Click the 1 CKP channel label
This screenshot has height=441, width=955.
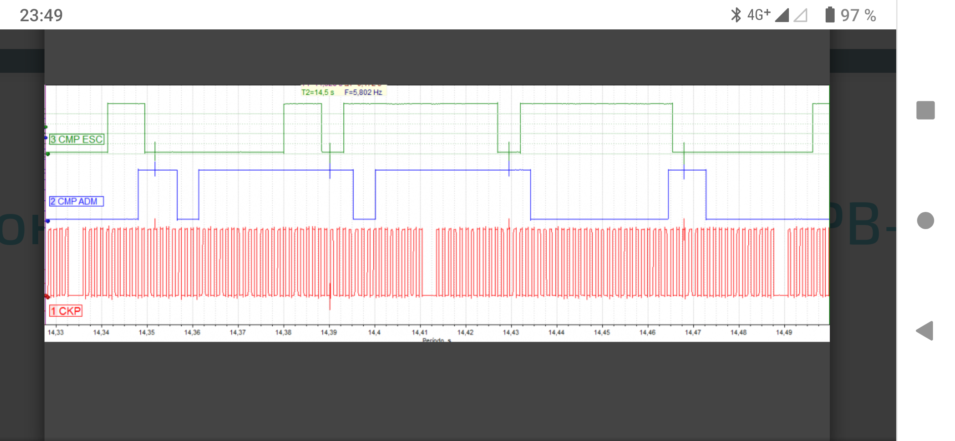[66, 311]
